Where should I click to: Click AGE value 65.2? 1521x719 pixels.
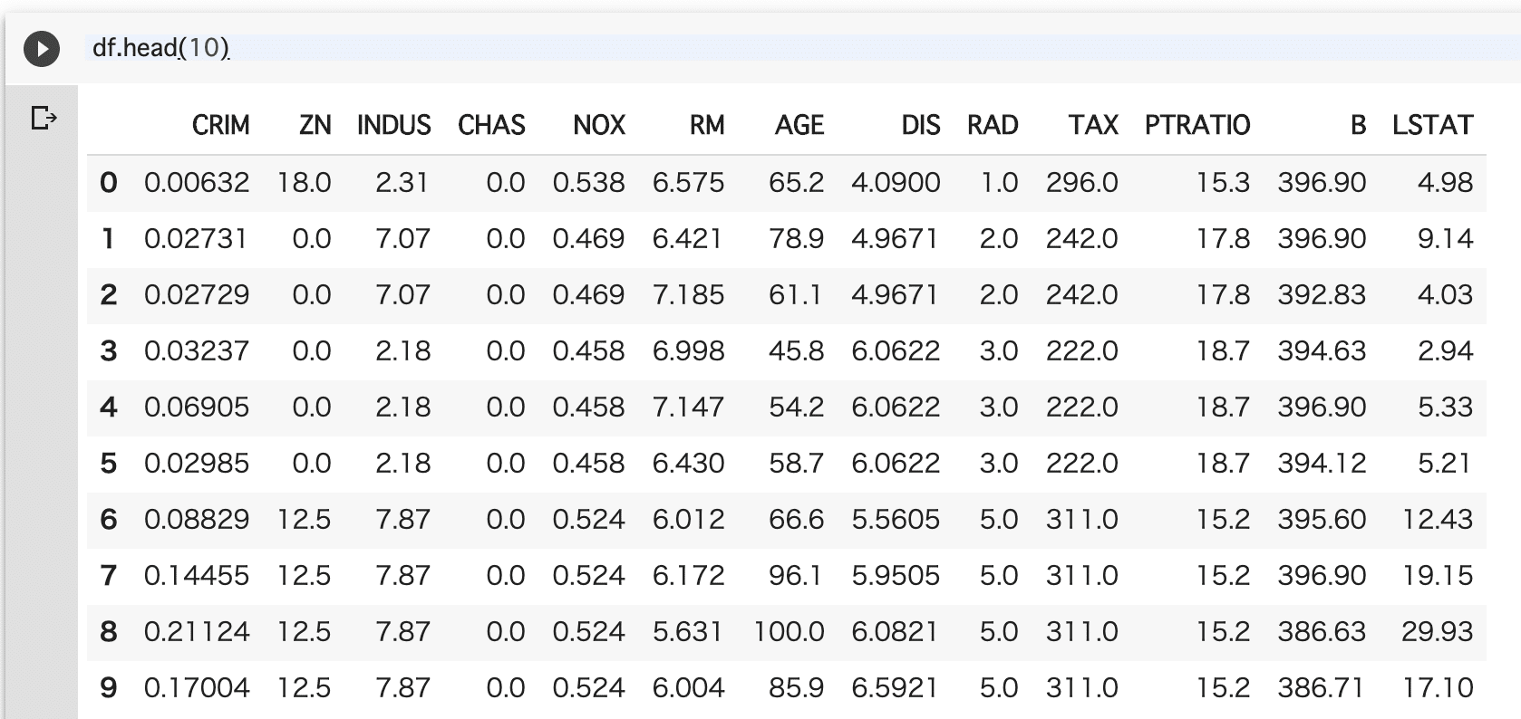797,183
